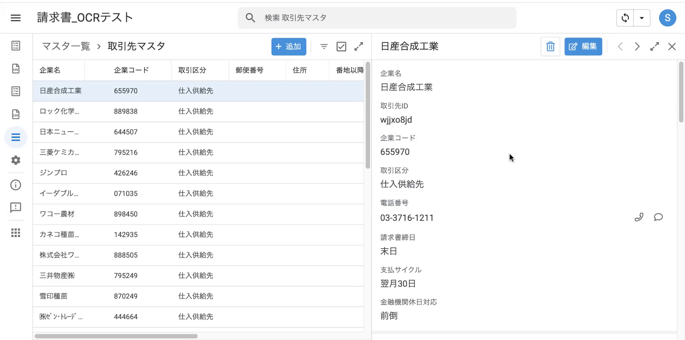Go to previous record chevron
The height and width of the screenshot is (340, 685).
(620, 47)
